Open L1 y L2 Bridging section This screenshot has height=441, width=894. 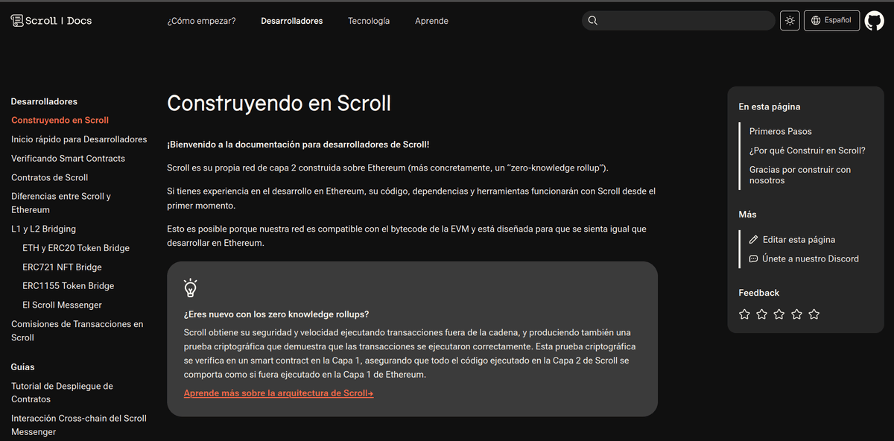pyautogui.click(x=43, y=229)
